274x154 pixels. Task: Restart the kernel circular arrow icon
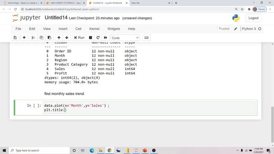98,38
